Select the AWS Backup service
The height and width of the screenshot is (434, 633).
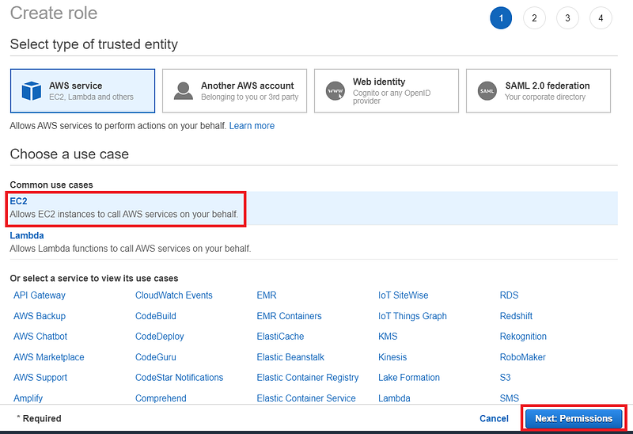pos(40,315)
